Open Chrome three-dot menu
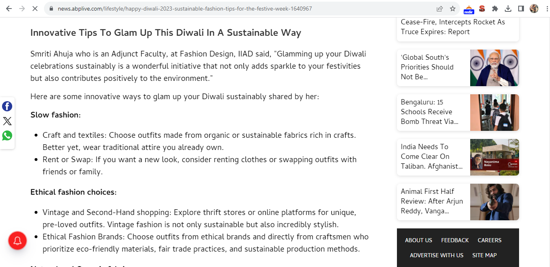 coord(547,9)
